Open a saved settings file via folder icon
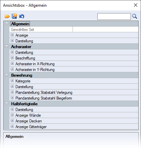Image resolution: width=141 pixels, height=149 pixels. pos(7,16)
